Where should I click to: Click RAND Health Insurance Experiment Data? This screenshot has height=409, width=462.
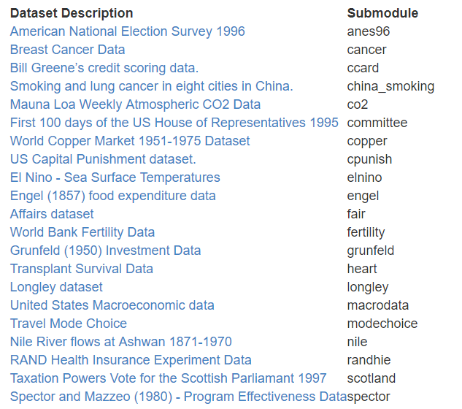tap(131, 360)
